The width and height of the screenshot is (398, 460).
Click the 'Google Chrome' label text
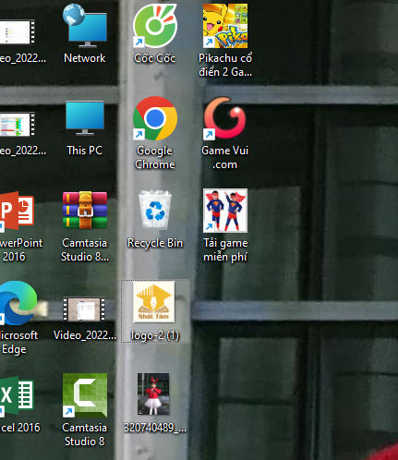tap(155, 157)
